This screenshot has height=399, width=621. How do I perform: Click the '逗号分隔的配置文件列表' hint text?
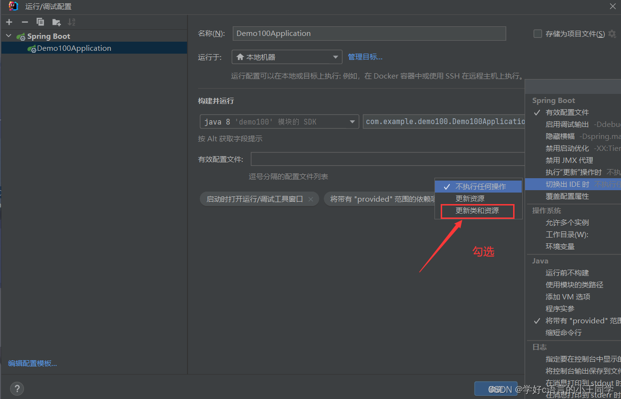(x=288, y=177)
